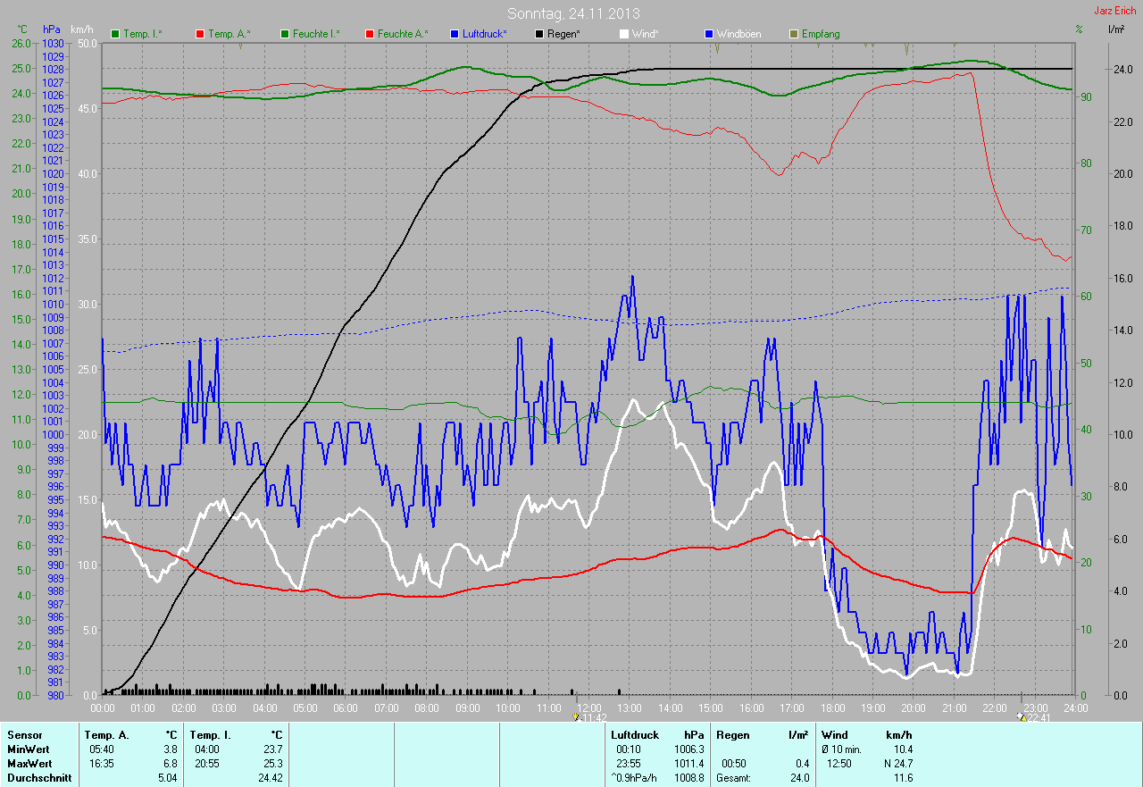Click the yellow marker icon at 11:42
1143x787 pixels.
pyautogui.click(x=576, y=716)
